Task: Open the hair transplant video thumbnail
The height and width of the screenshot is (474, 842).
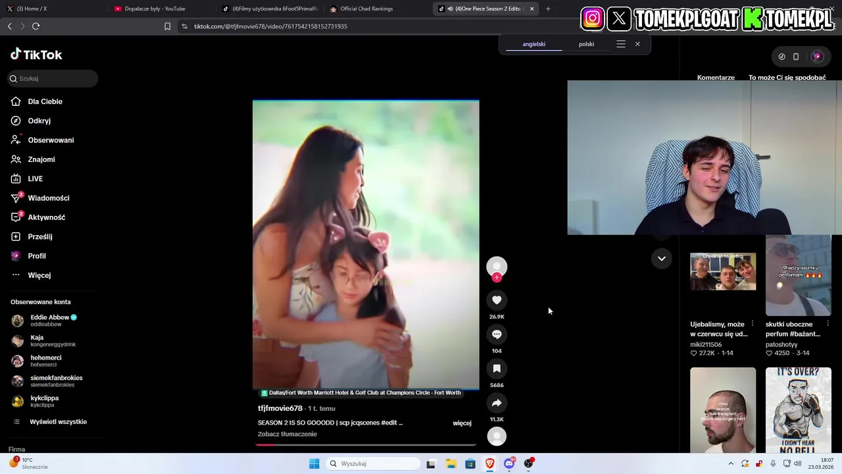Action: coord(723,410)
